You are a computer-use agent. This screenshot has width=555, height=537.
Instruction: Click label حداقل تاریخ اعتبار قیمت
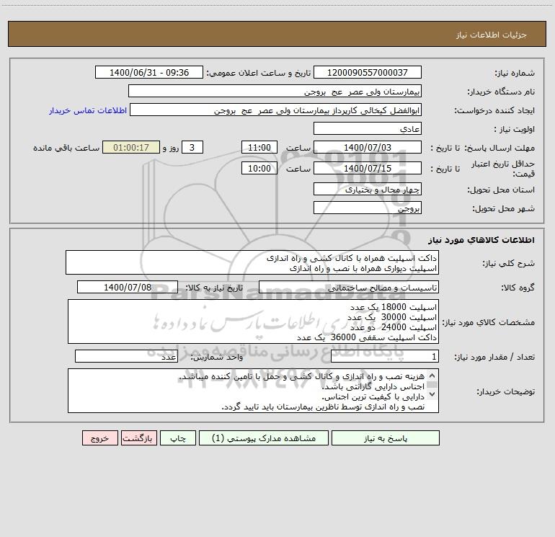tap(503, 169)
